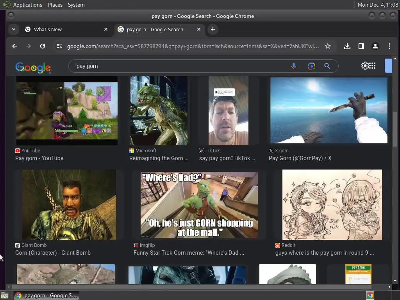
Task: Click Funny Star Trek Gorn meme link
Action: 189,253
